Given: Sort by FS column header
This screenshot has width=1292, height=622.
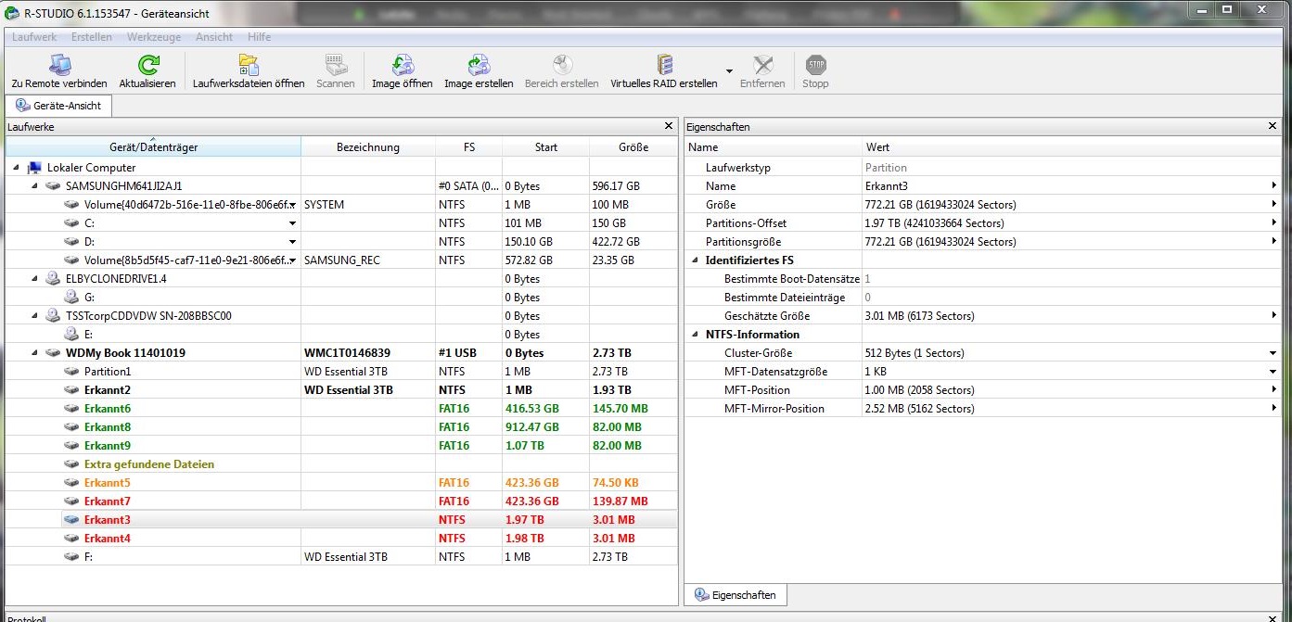Looking at the screenshot, I should click(469, 146).
